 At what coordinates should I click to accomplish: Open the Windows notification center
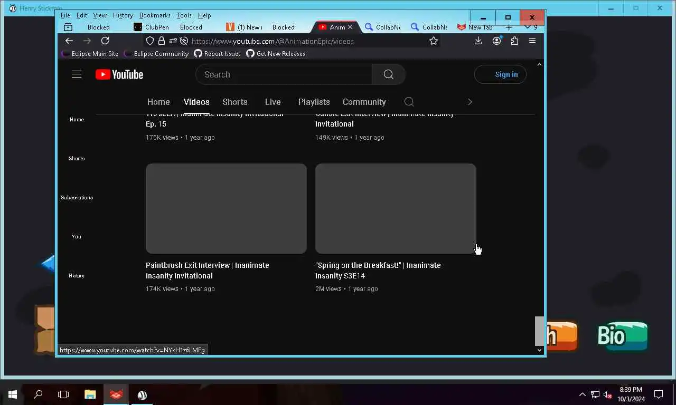point(659,394)
